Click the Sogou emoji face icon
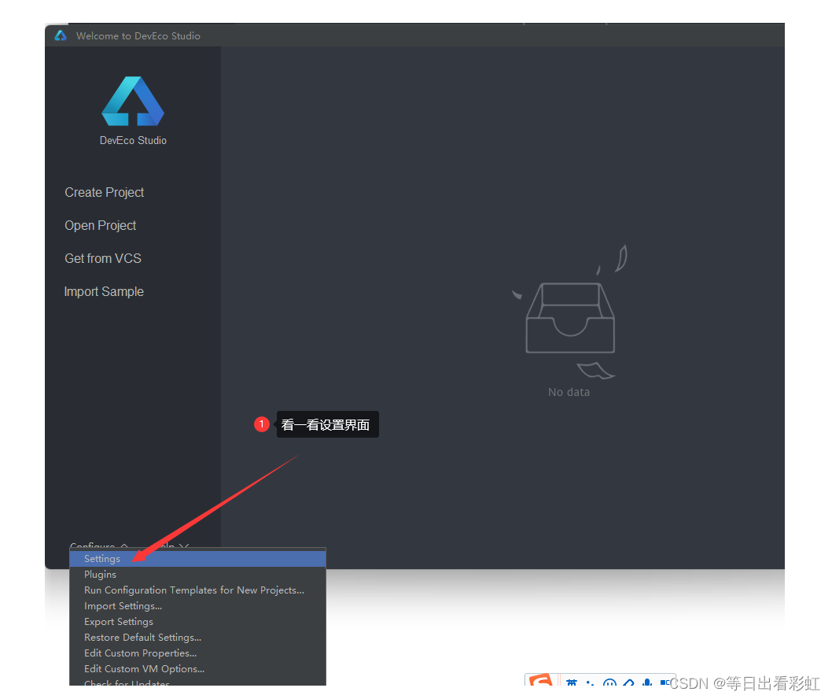The width and height of the screenshot is (832, 699). point(609,683)
